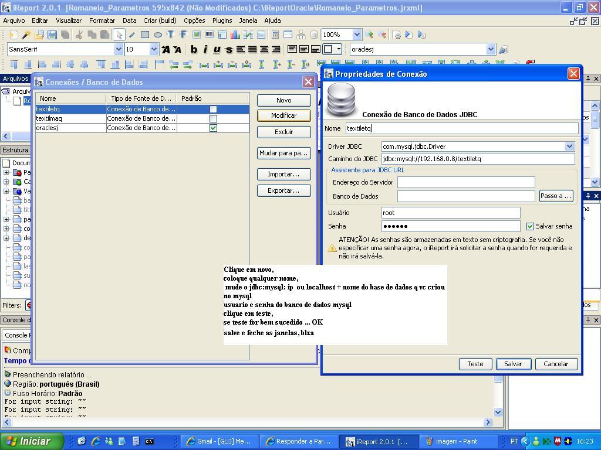The image size is (601, 450).
Task: Select the line drawing tool
Action: click(x=132, y=35)
